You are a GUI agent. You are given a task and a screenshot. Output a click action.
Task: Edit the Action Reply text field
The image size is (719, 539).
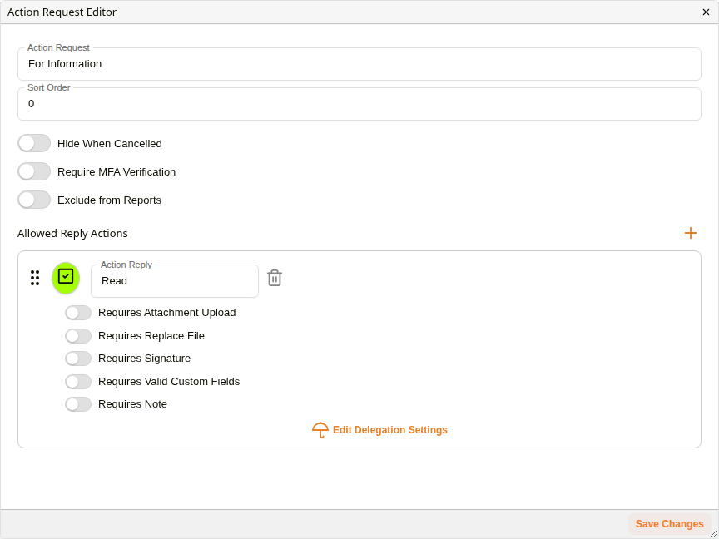(175, 281)
